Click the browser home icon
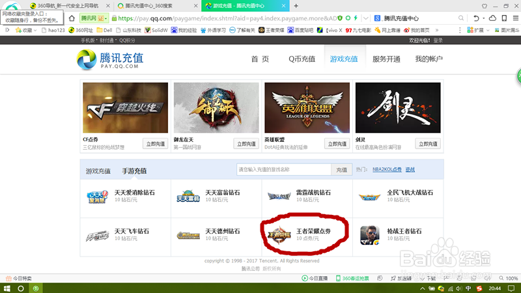 click(72, 18)
